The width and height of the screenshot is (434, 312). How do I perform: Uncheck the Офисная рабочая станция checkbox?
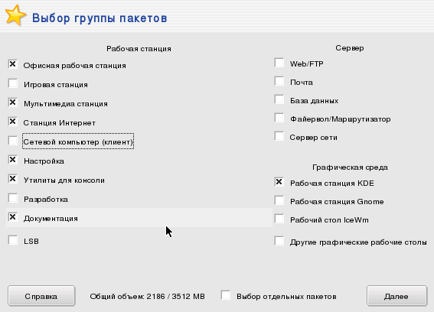point(13,64)
